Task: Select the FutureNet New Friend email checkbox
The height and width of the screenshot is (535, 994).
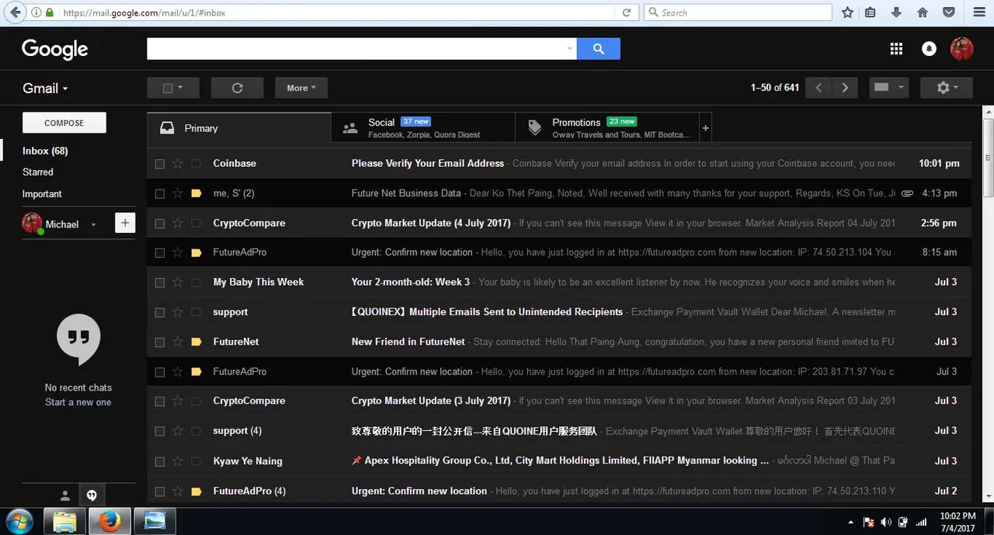Action: coord(159,342)
